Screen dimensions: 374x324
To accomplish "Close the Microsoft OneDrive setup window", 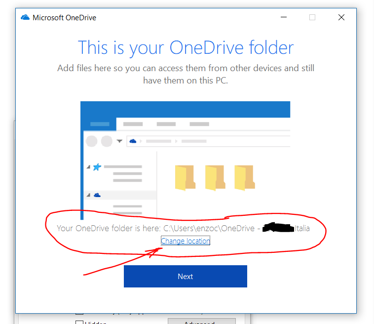I will click(x=341, y=17).
